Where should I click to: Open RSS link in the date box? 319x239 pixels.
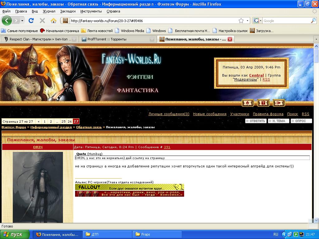(266, 79)
